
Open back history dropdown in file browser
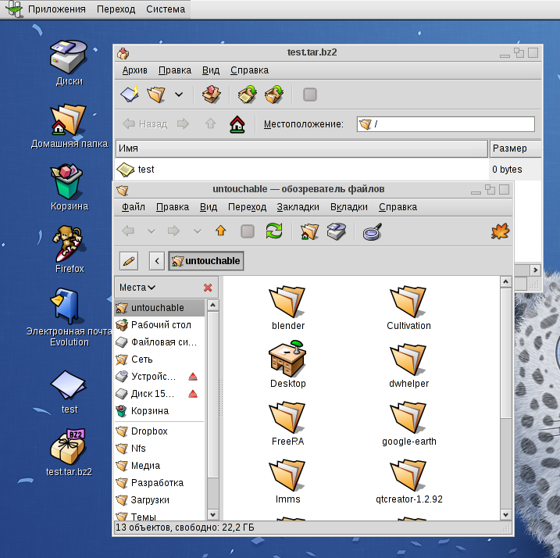tap(152, 231)
